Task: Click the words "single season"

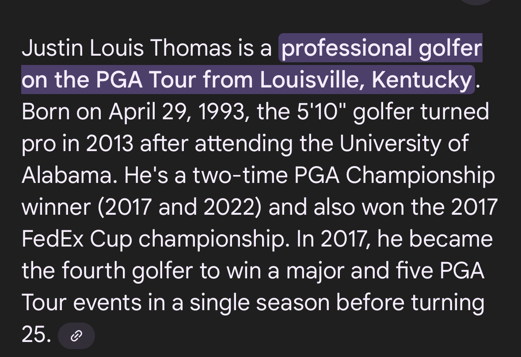Action: (261, 303)
